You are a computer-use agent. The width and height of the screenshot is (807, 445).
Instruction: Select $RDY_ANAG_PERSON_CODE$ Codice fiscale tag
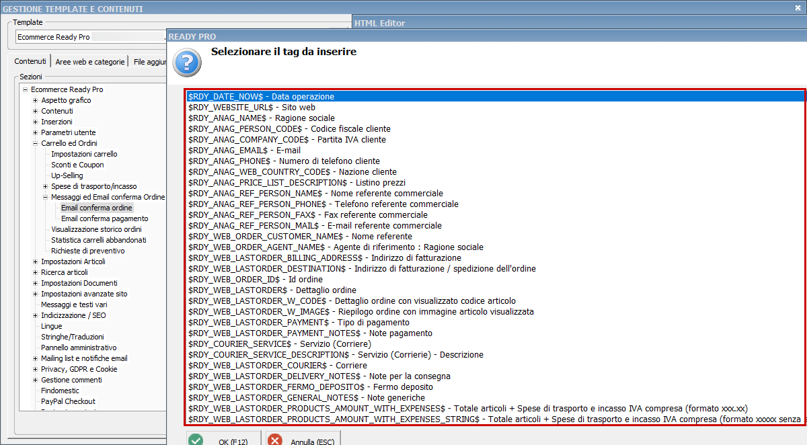coord(495,129)
